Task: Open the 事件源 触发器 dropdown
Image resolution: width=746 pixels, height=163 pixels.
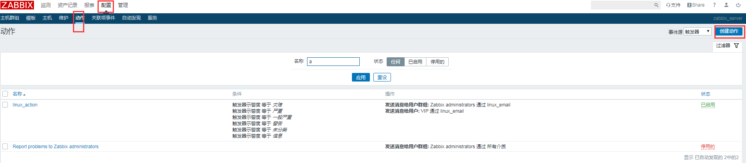Action: click(697, 32)
